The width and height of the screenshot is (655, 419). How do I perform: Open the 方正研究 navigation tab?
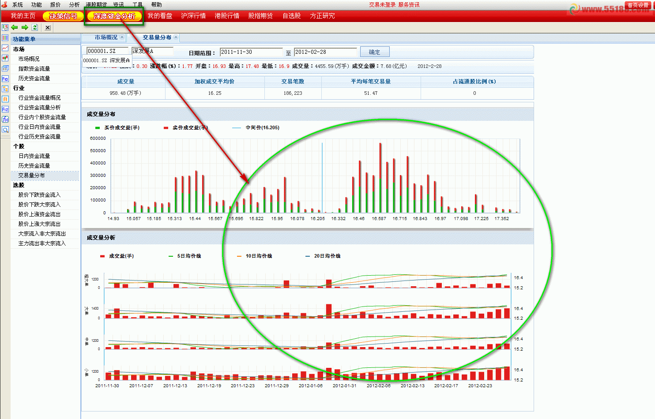[322, 16]
